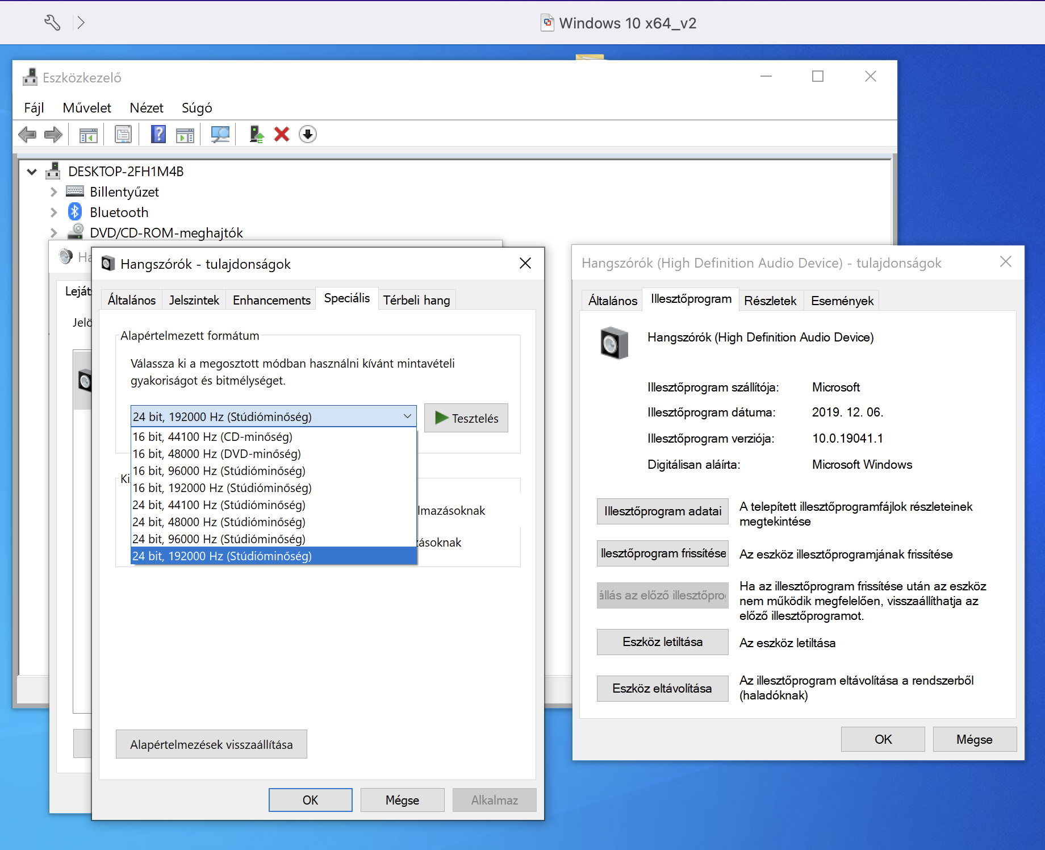Click the black down-arrow disable device icon
The image size is (1045, 850).
click(x=308, y=135)
